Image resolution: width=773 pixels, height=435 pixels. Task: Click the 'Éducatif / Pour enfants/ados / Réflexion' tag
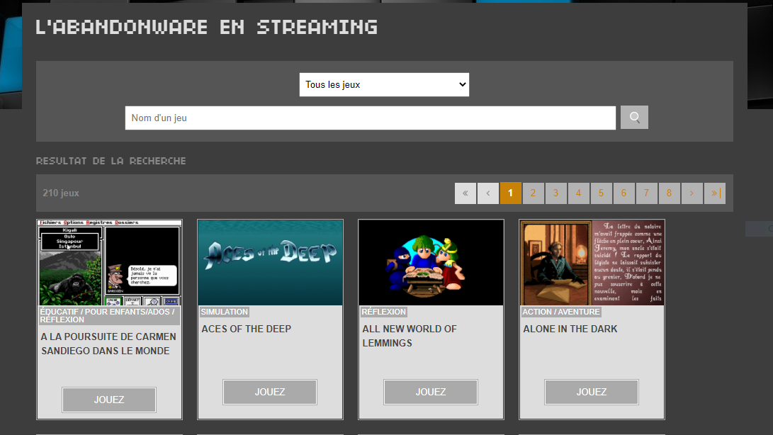click(x=108, y=316)
